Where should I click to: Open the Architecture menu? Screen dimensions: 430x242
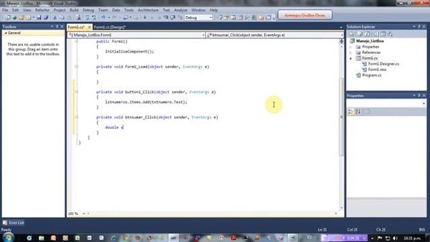click(x=148, y=10)
